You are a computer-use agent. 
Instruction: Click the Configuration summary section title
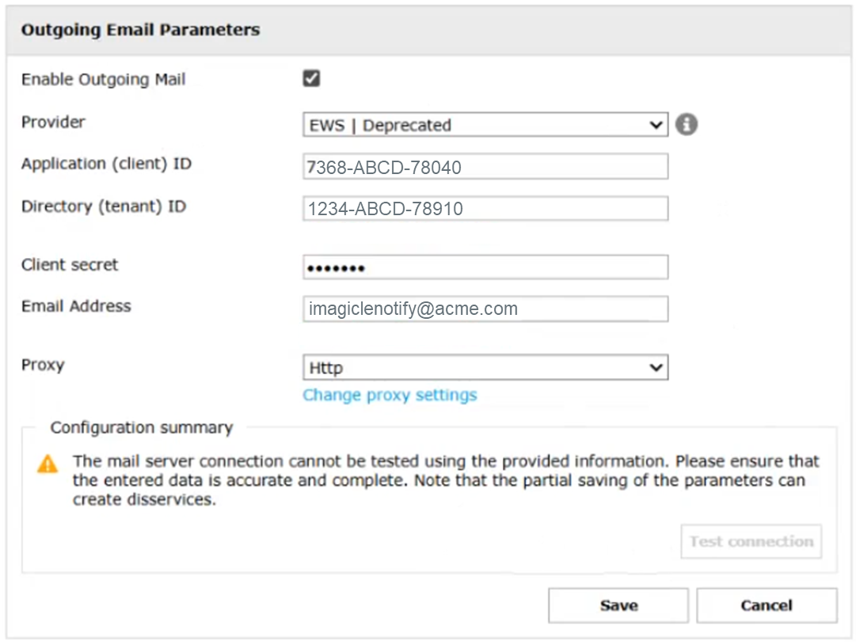(x=141, y=428)
